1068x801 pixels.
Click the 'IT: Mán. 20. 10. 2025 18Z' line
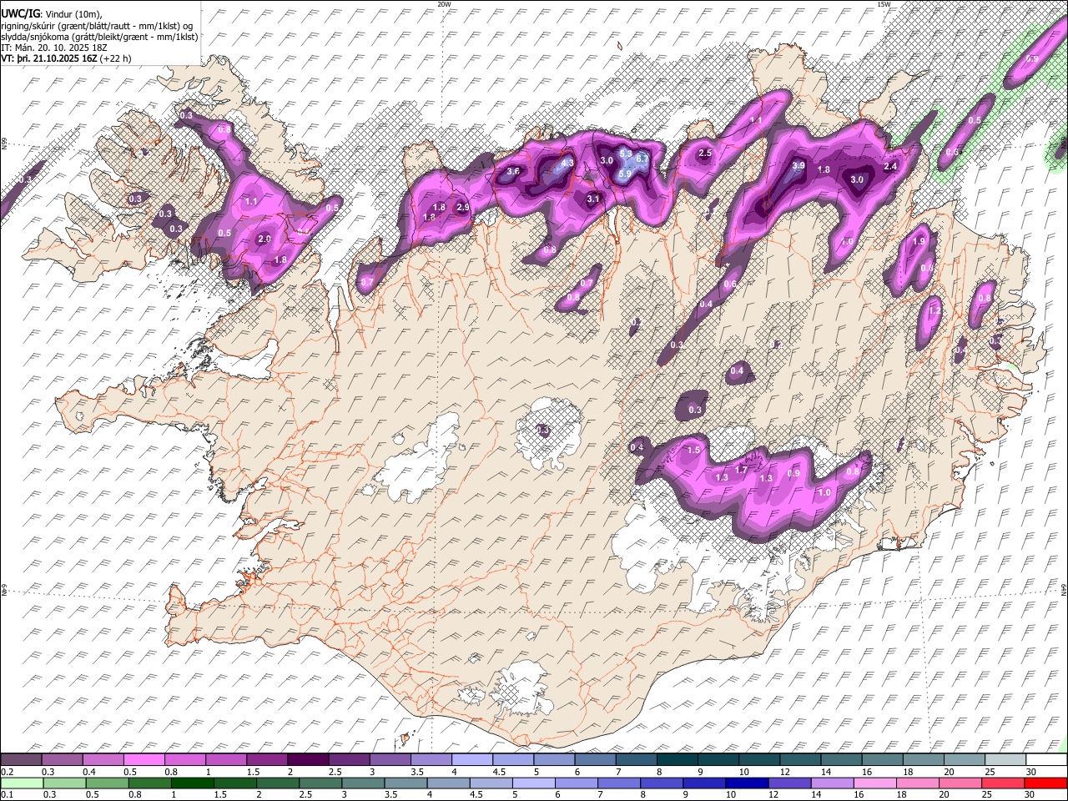click(x=54, y=48)
